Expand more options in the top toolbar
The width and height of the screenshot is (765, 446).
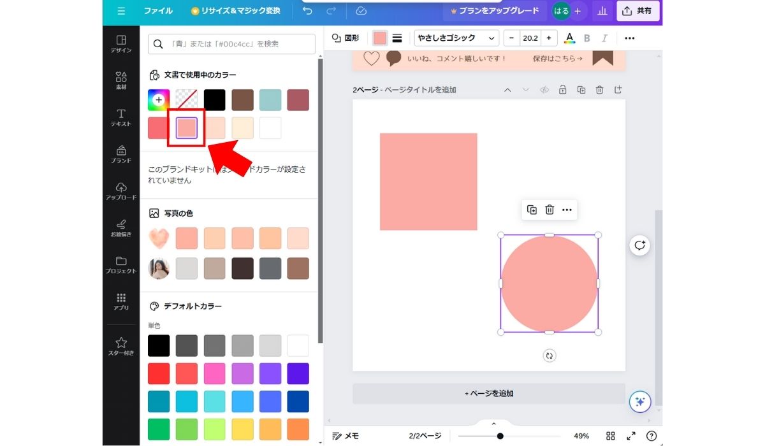[x=629, y=38]
